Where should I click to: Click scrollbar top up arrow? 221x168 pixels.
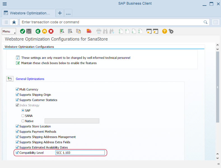coord(217,45)
